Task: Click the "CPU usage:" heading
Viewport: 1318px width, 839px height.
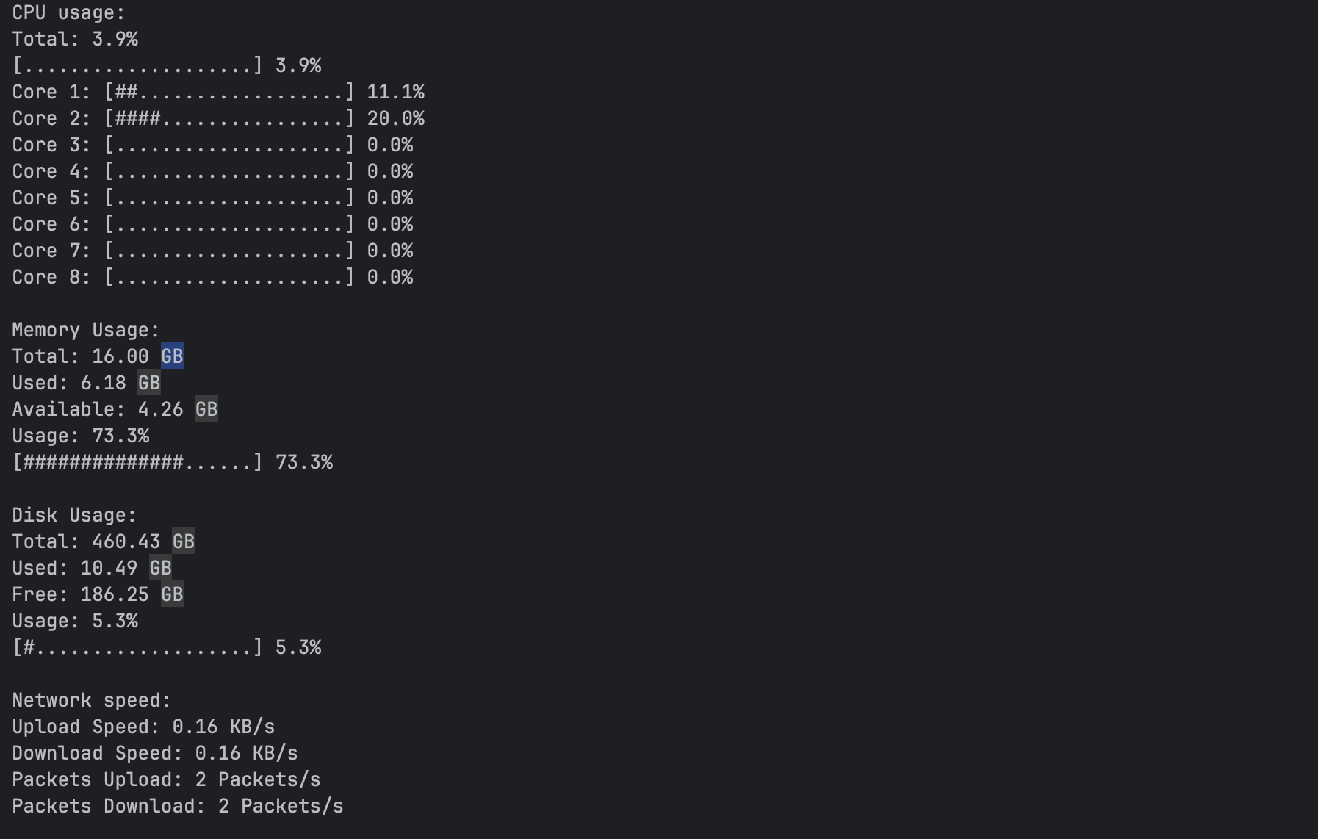Action: point(69,12)
